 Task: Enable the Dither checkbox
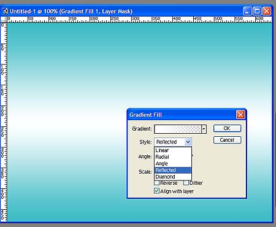point(186,183)
